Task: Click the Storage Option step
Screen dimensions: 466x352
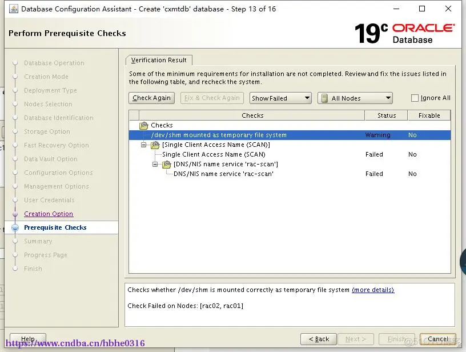Action: point(47,131)
